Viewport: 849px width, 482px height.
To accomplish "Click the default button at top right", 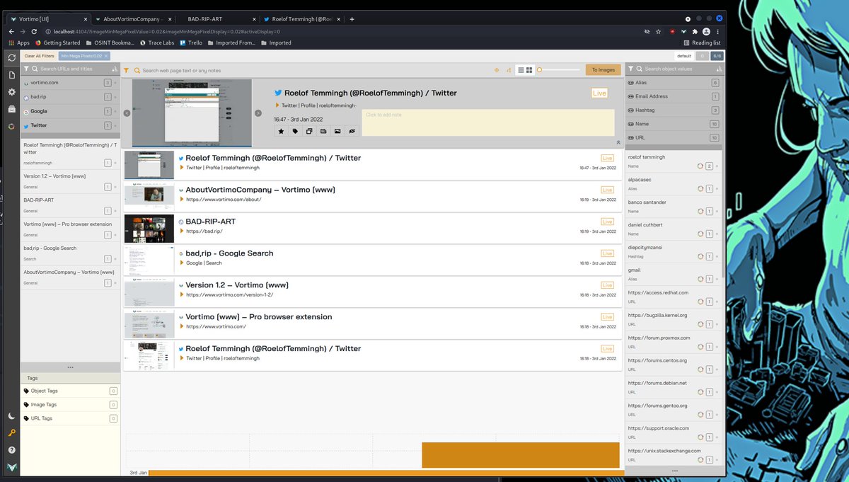I will [x=683, y=56].
